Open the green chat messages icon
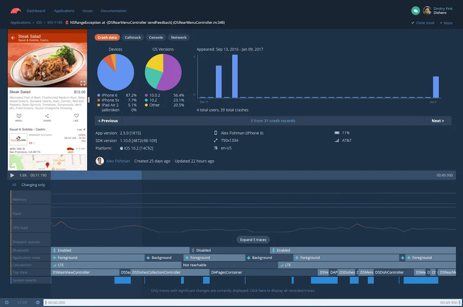463x307 pixels. 415,10
